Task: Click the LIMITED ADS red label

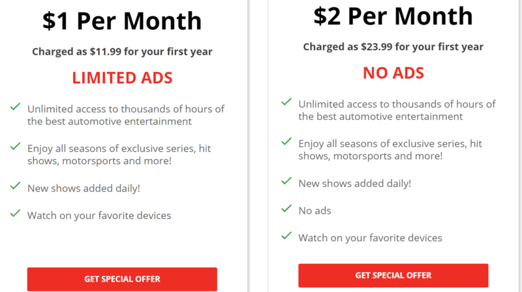Action: pyautogui.click(x=122, y=78)
